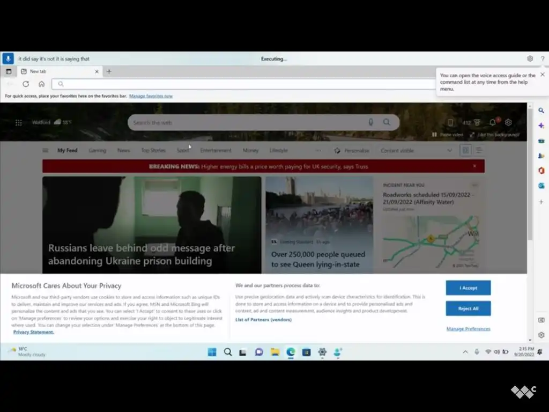Open options on Incident Near You card
This screenshot has width=549, height=412.
click(x=475, y=185)
